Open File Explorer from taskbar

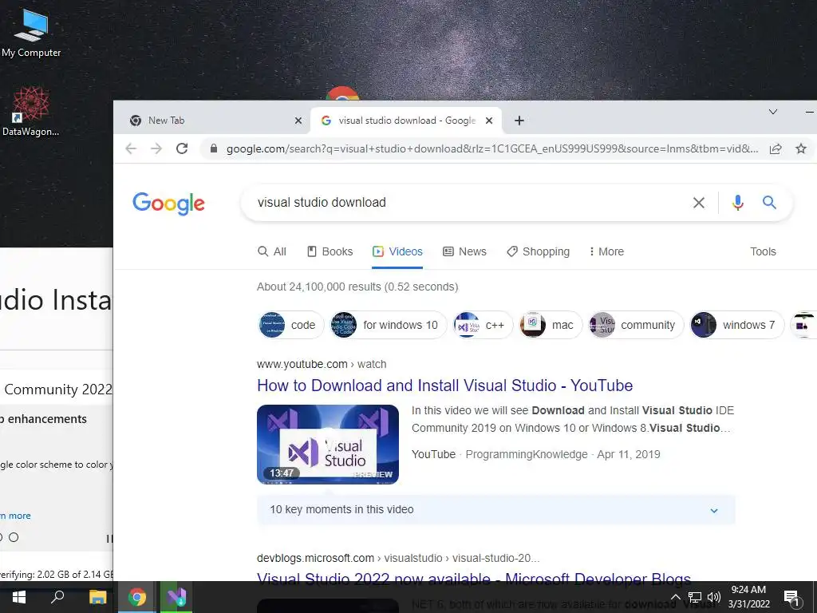click(x=97, y=597)
